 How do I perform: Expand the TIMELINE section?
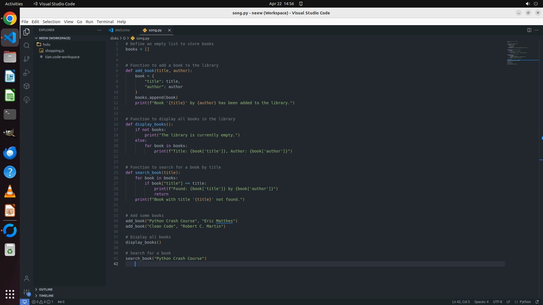pos(46,295)
